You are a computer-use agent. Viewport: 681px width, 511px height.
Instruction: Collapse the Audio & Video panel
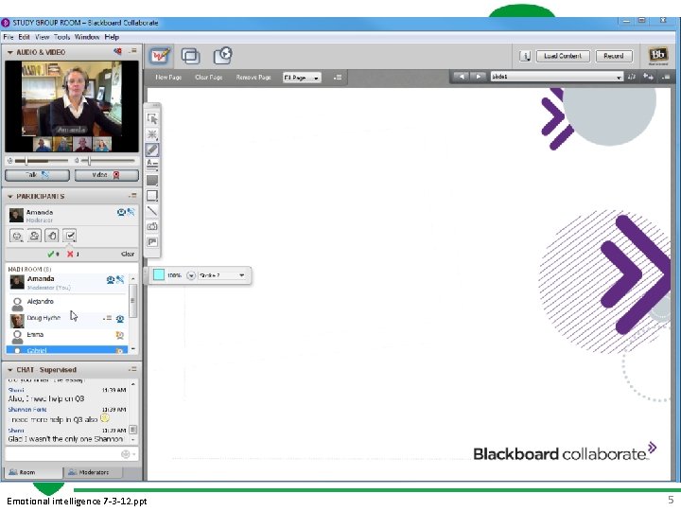click(x=10, y=52)
